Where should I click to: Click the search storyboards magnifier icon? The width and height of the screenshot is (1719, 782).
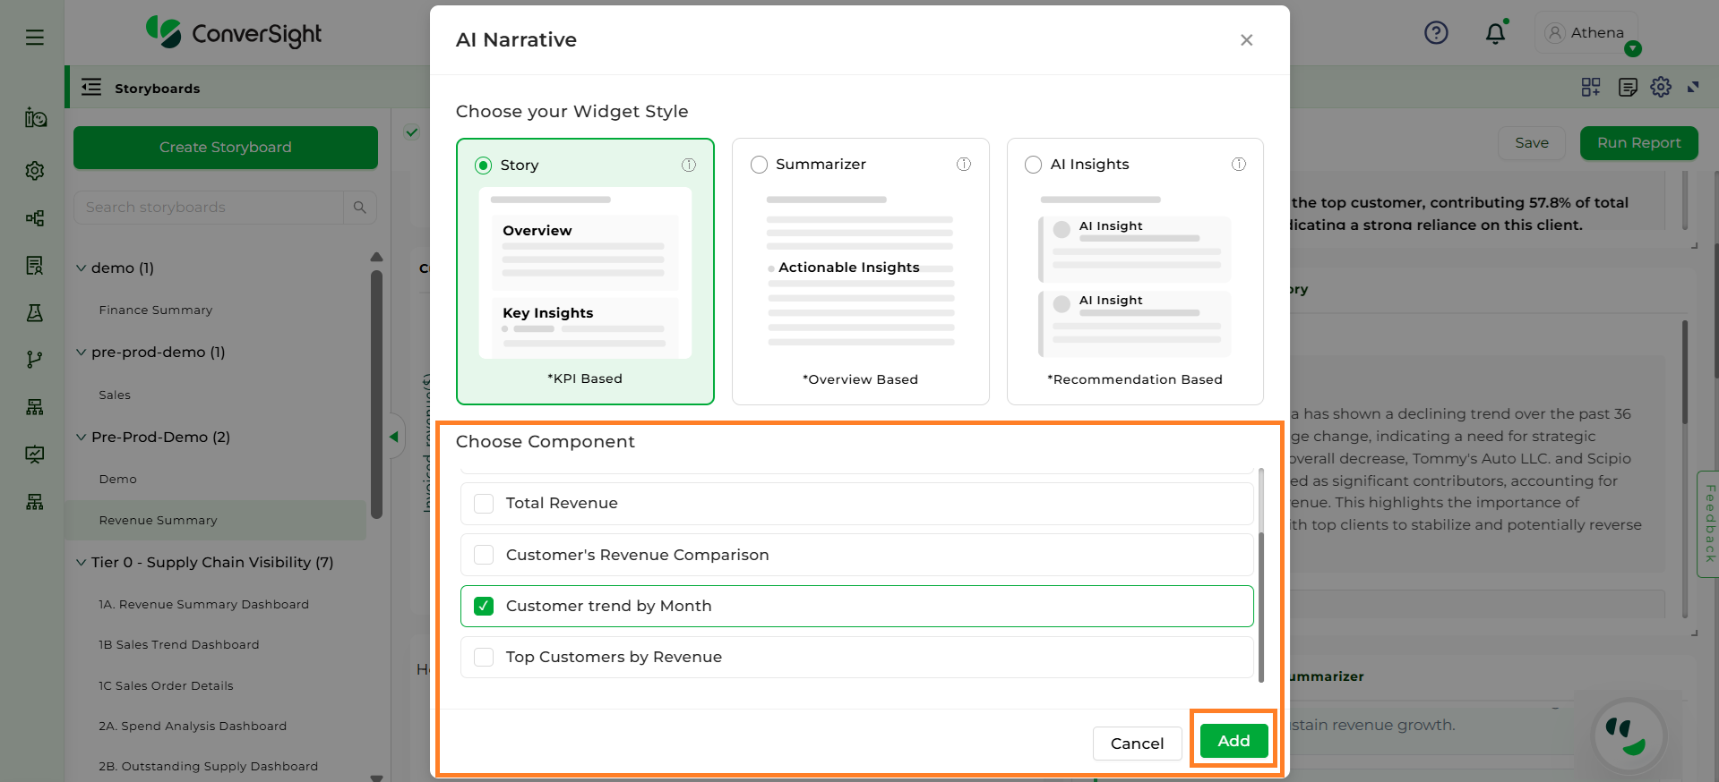[x=360, y=208]
